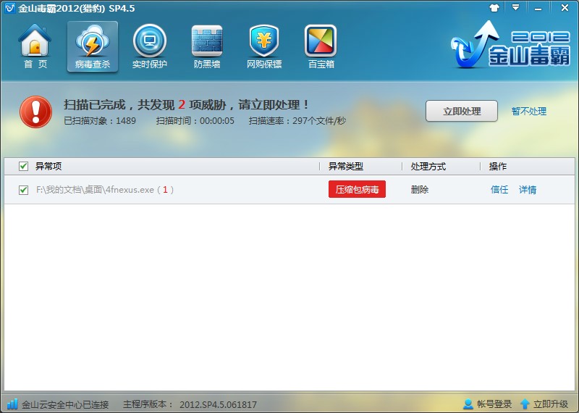Screen dimensions: 579x413
Task: Uncheck the 4fnexus.exe row checkbox
Action: point(23,190)
